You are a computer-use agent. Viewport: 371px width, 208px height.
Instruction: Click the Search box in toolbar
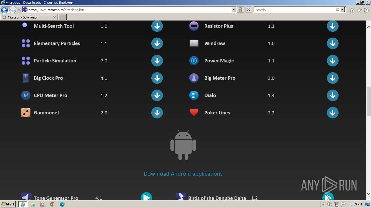pos(294,10)
